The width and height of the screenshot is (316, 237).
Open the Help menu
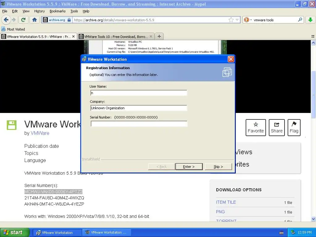point(86,11)
